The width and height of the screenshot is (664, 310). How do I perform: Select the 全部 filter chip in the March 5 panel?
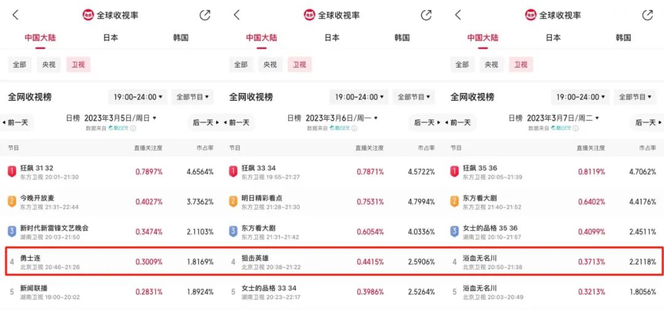tap(20, 65)
